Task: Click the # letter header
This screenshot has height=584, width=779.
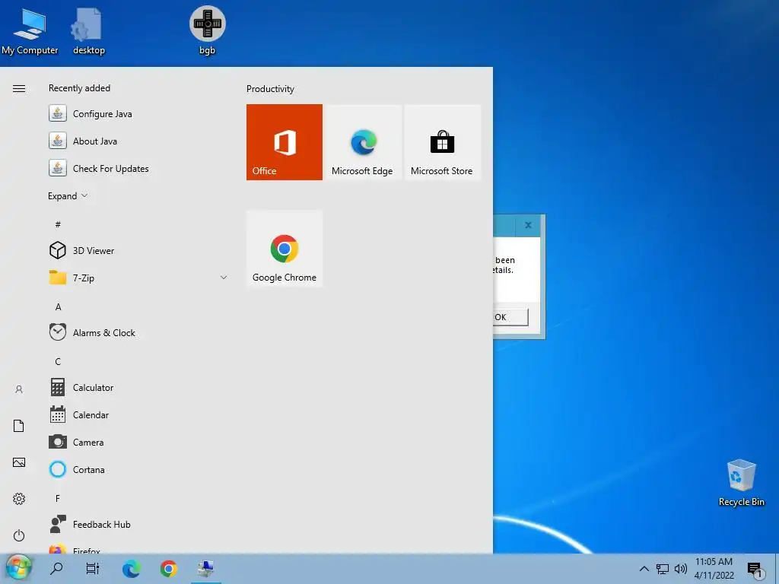Action: 58,224
